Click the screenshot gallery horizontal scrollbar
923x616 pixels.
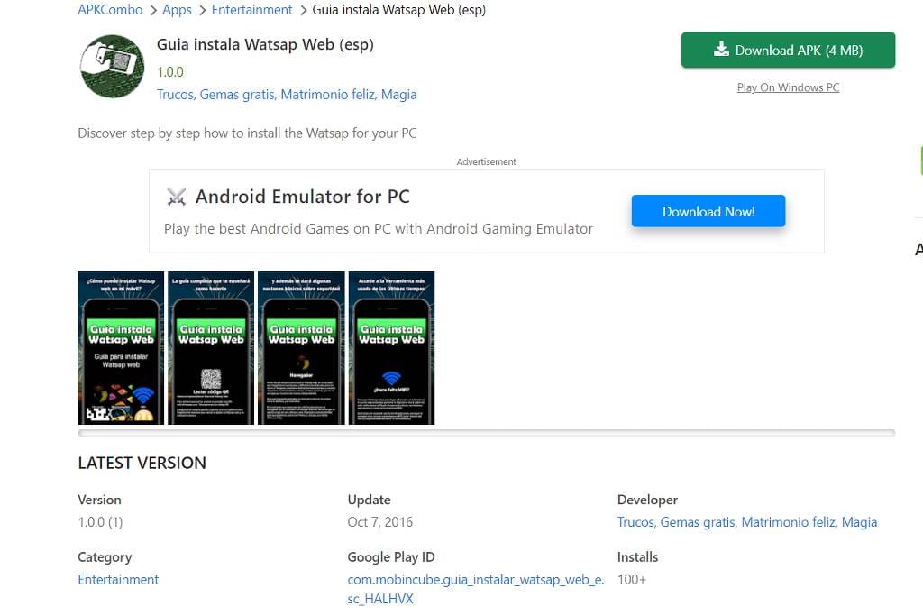486,433
